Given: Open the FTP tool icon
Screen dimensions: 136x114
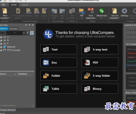Looking at the screenshot, I should pos(82,11).
